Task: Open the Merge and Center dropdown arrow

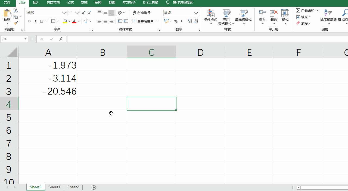Action: 157,21
